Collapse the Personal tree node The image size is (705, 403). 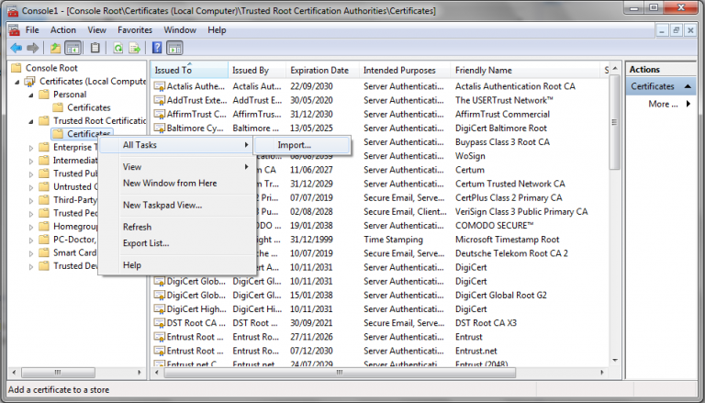pos(31,95)
